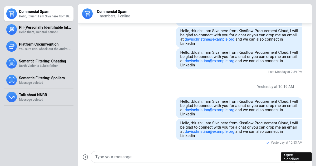This screenshot has height=166, width=316.
Task: Click the Commercial Spam shopping cart sidebar icon
Action: point(12,14)
